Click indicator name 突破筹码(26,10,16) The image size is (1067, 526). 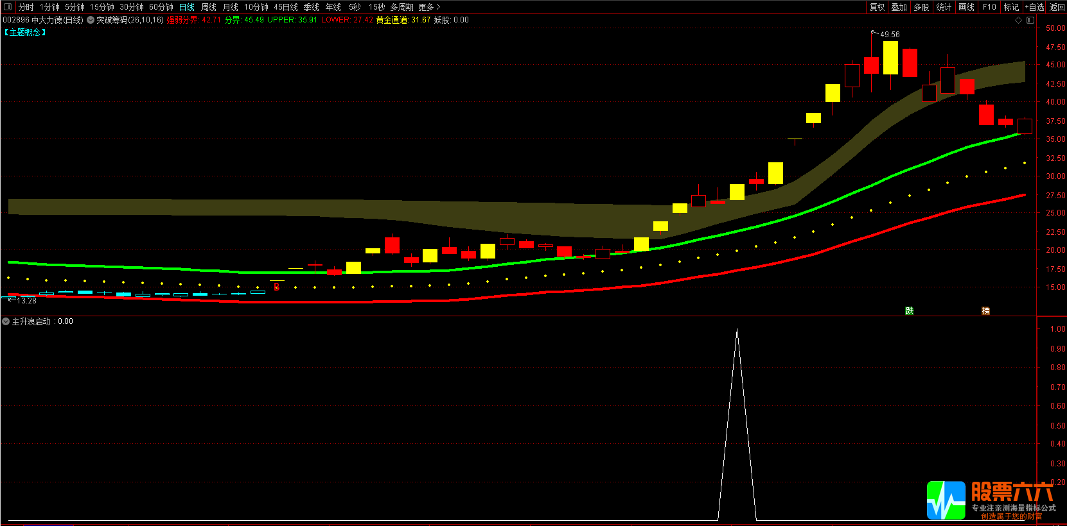point(130,20)
